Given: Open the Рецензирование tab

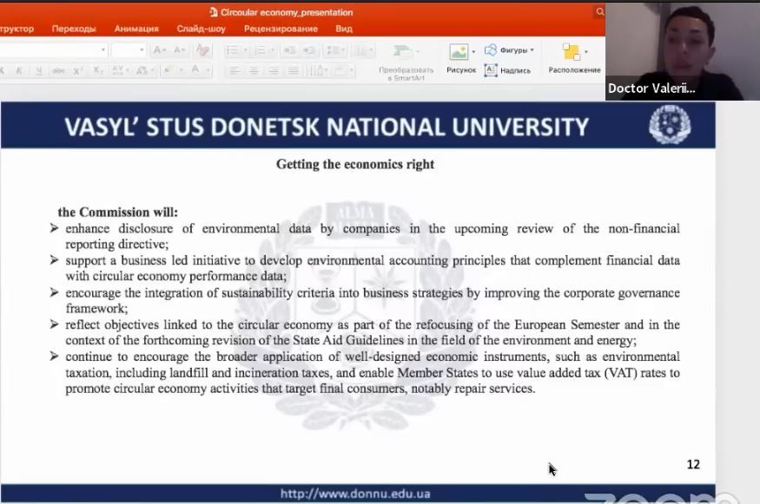Looking at the screenshot, I should click(281, 29).
